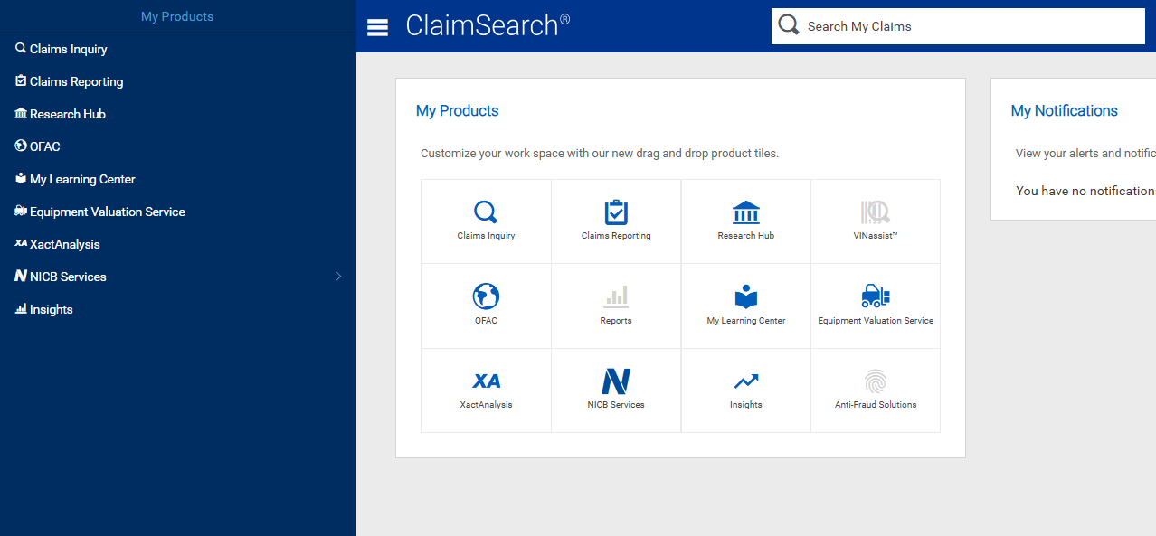1156x536 pixels.
Task: Open the XactAnalysis XA tile
Action: click(486, 381)
